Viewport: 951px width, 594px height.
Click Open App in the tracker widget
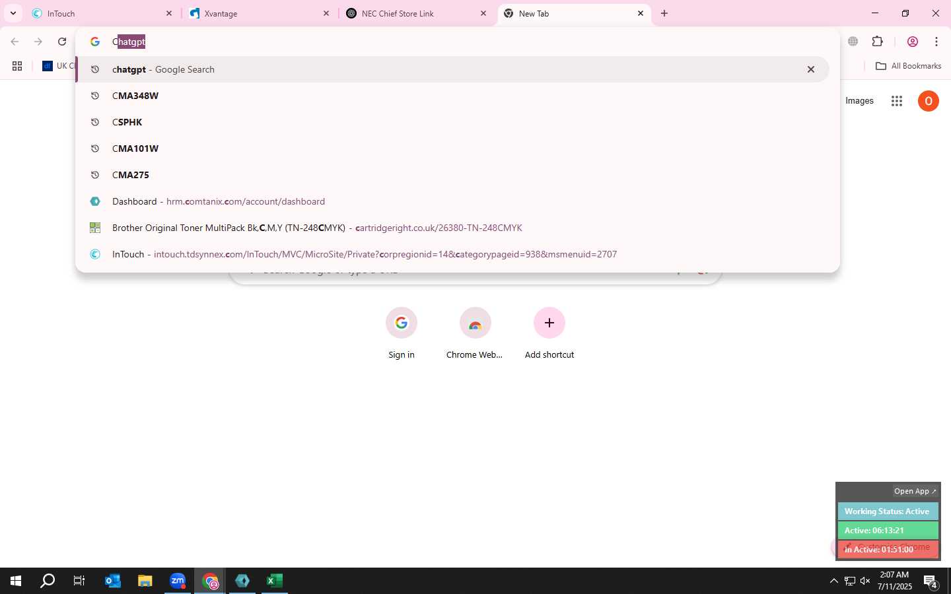[x=915, y=491]
